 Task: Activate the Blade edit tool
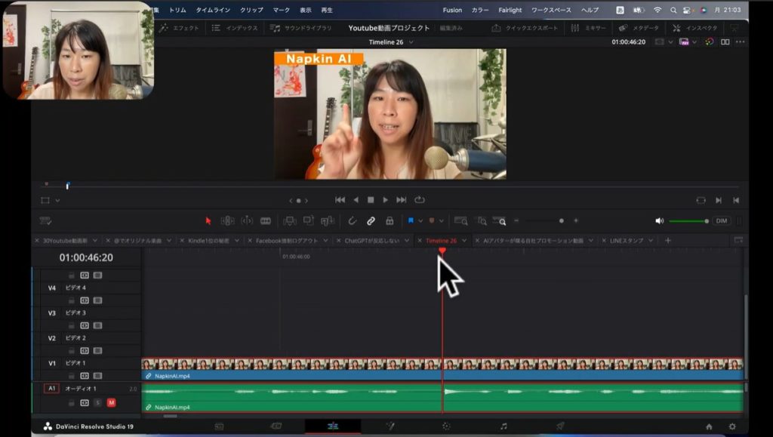point(266,221)
